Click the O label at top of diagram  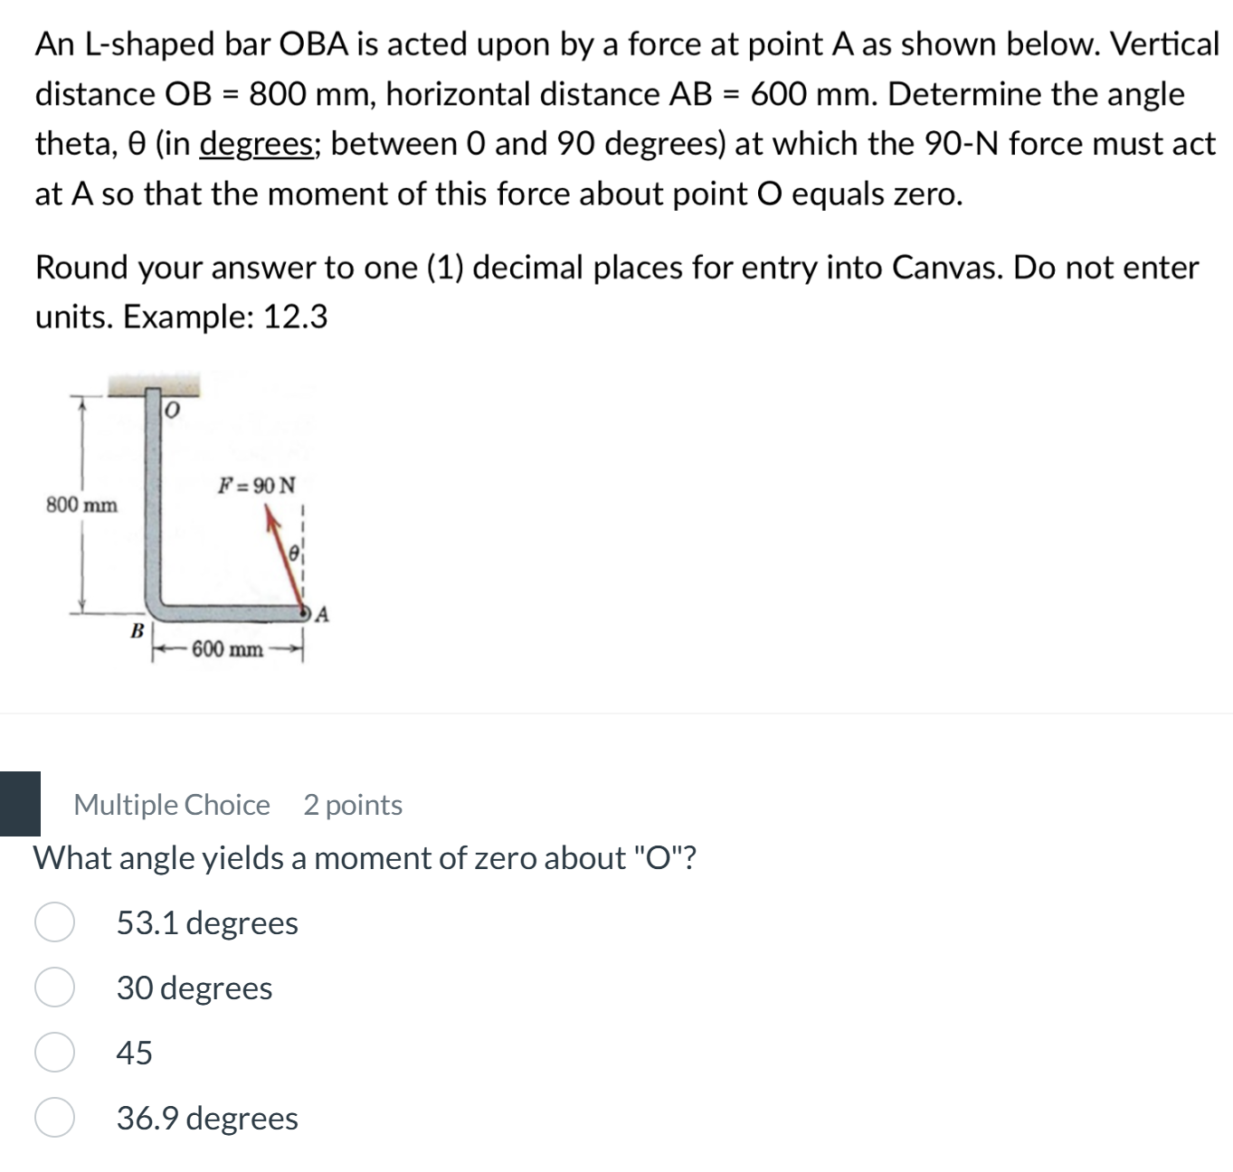(x=170, y=409)
